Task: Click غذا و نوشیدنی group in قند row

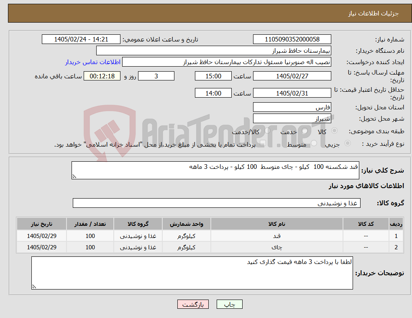Action: pyautogui.click(x=138, y=236)
